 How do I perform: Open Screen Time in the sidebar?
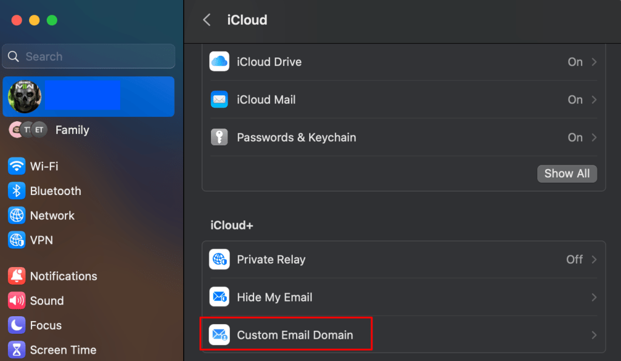click(x=62, y=350)
